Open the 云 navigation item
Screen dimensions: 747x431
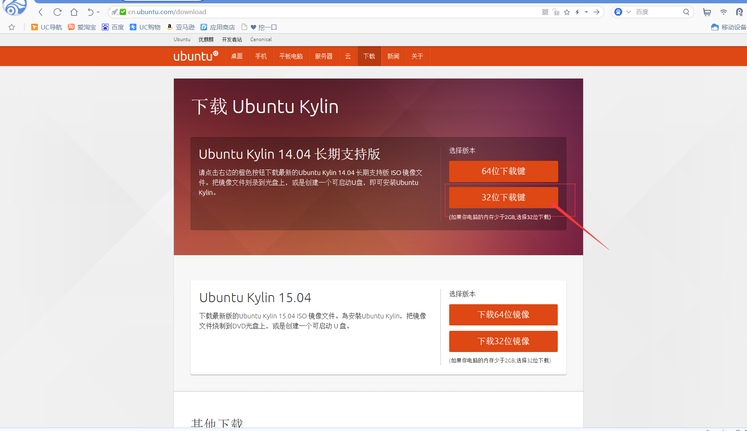click(x=348, y=56)
